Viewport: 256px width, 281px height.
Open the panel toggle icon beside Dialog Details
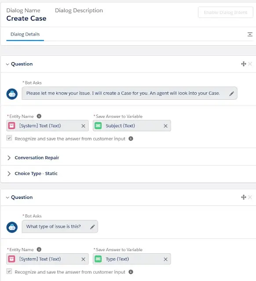(x=250, y=34)
